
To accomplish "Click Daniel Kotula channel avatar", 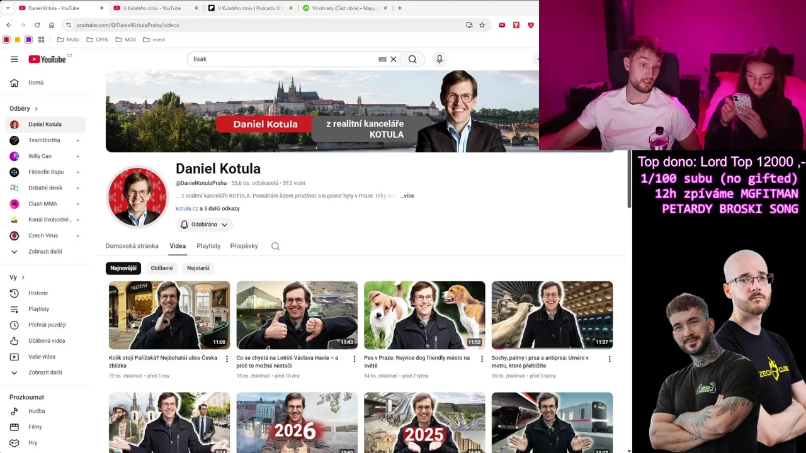I will 137,197.
